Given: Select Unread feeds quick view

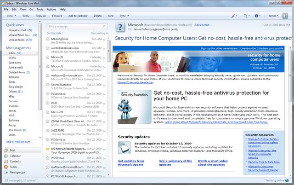Looking at the screenshot, I should [x=20, y=40].
